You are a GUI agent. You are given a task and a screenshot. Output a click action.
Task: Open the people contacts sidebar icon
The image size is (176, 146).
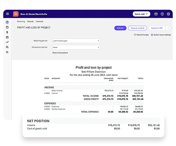click(7, 47)
